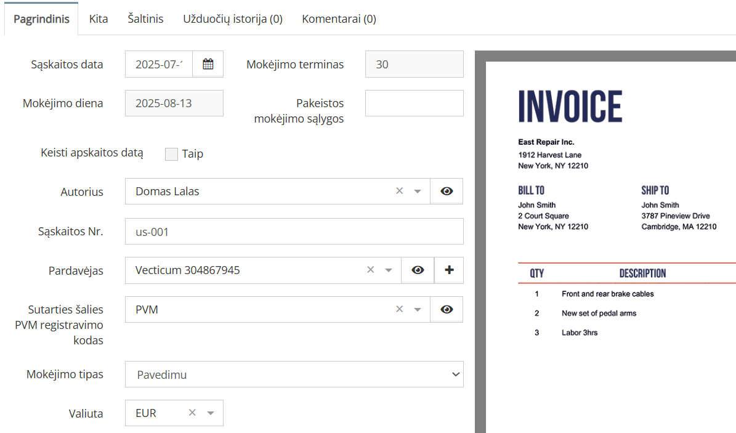Clear the Vecticum 304867945 seller selection
The height and width of the screenshot is (433, 736).
[370, 270]
